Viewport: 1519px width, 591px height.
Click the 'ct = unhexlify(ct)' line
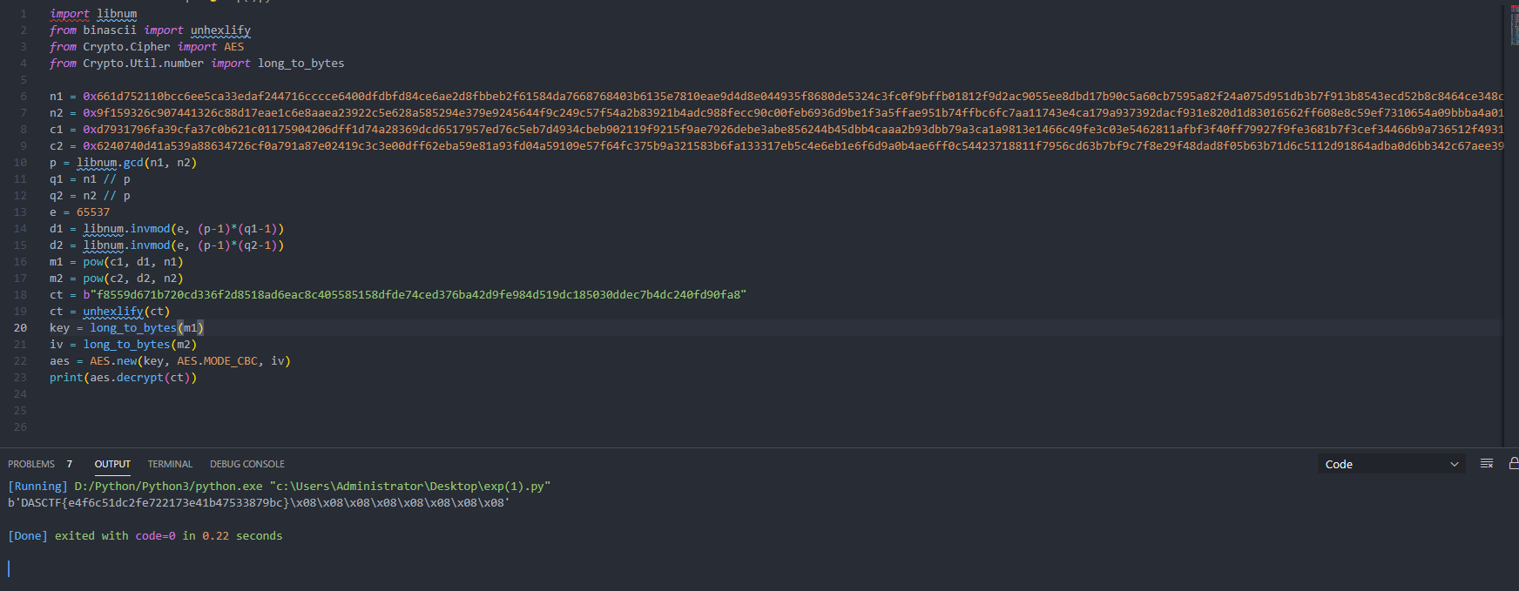(x=110, y=312)
